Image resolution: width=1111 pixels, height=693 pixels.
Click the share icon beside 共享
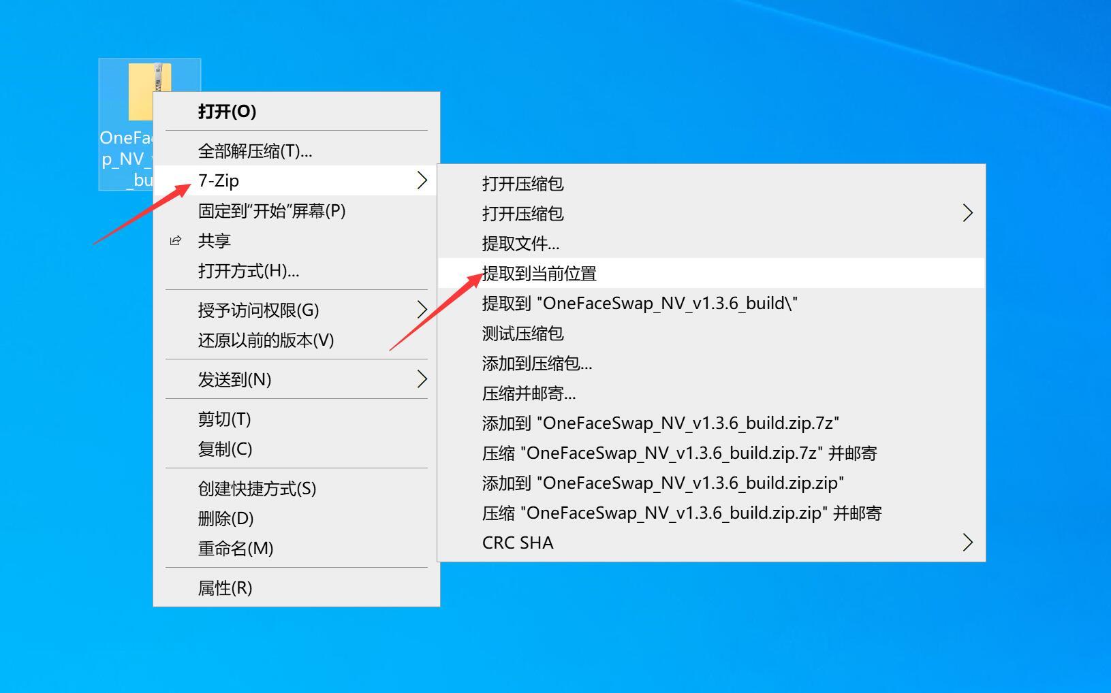click(176, 241)
